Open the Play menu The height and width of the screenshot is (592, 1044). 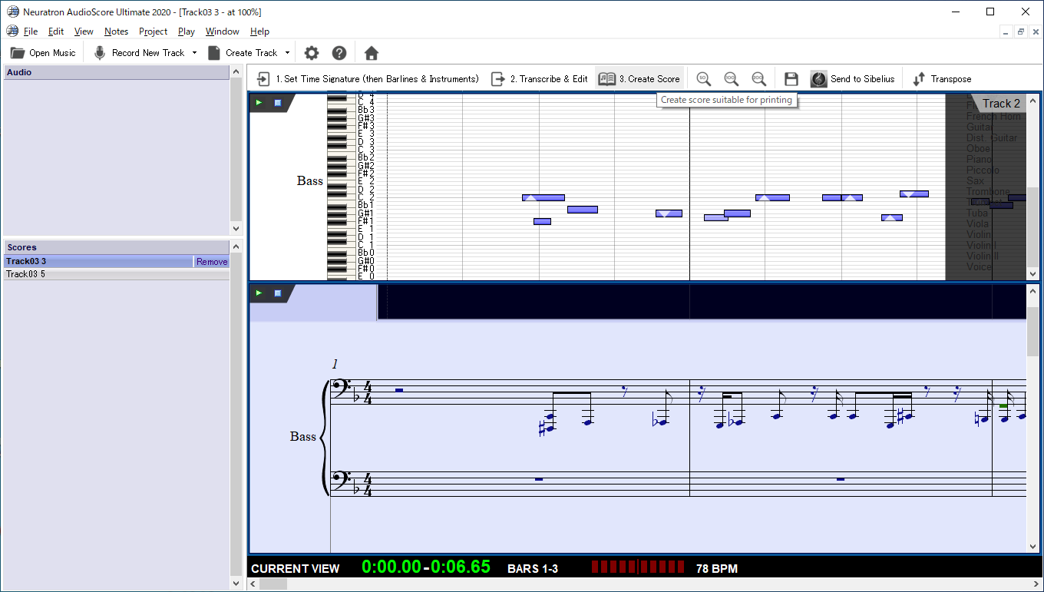(186, 31)
